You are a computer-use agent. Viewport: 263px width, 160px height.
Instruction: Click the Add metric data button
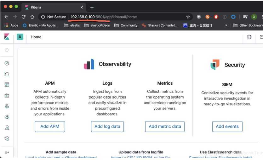(165, 126)
